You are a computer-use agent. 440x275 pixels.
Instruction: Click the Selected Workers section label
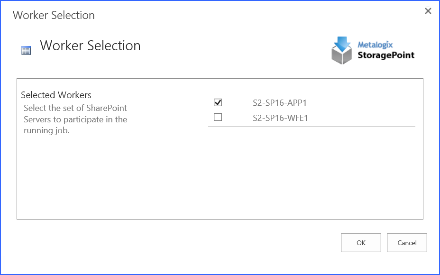click(56, 95)
